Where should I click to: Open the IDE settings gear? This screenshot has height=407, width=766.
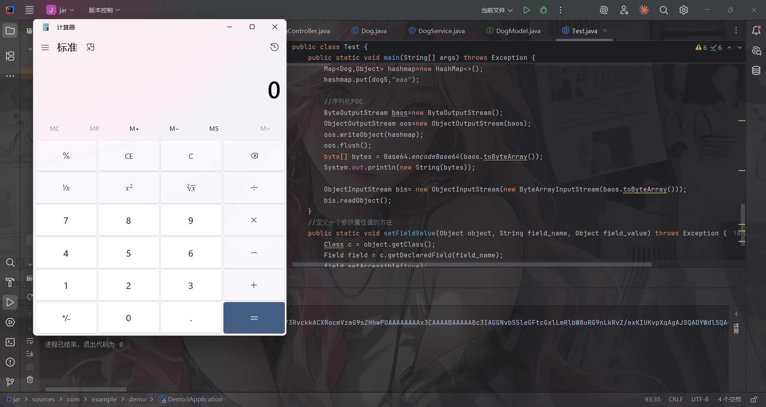click(683, 10)
